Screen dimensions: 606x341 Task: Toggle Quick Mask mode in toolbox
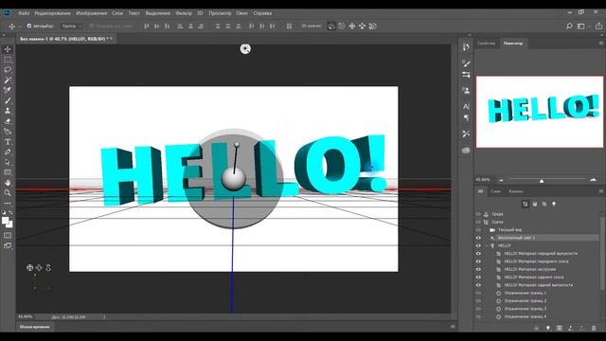(x=8, y=235)
